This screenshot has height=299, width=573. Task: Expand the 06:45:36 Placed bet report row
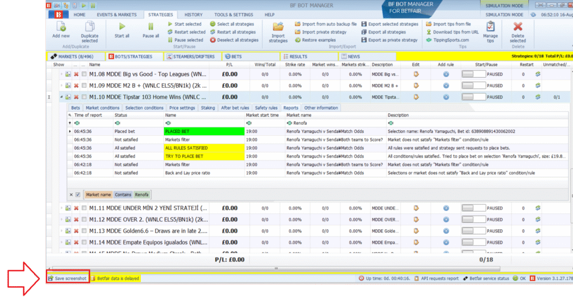point(70,131)
